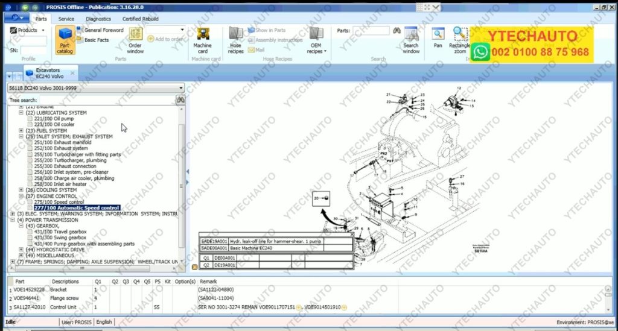618x331 pixels.
Task: Collapse the (25) INLET SYSTEM; EXHAUST SYSTEM node
Action: pyautogui.click(x=21, y=137)
